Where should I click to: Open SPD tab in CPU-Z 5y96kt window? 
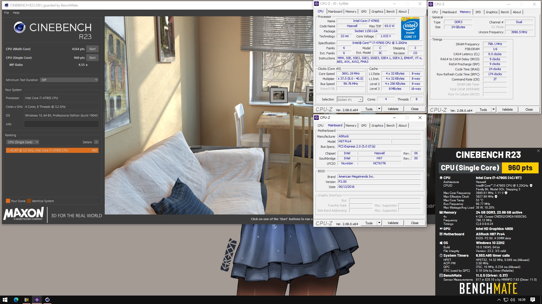tap(364, 12)
